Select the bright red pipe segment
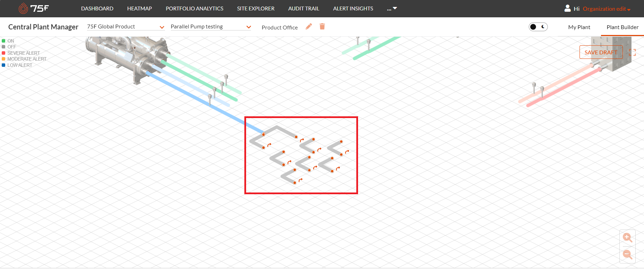The image size is (644, 269). [x=564, y=87]
